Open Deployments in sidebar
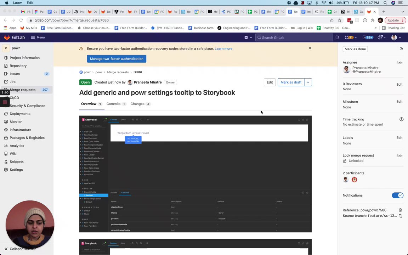 (x=27, y=114)
